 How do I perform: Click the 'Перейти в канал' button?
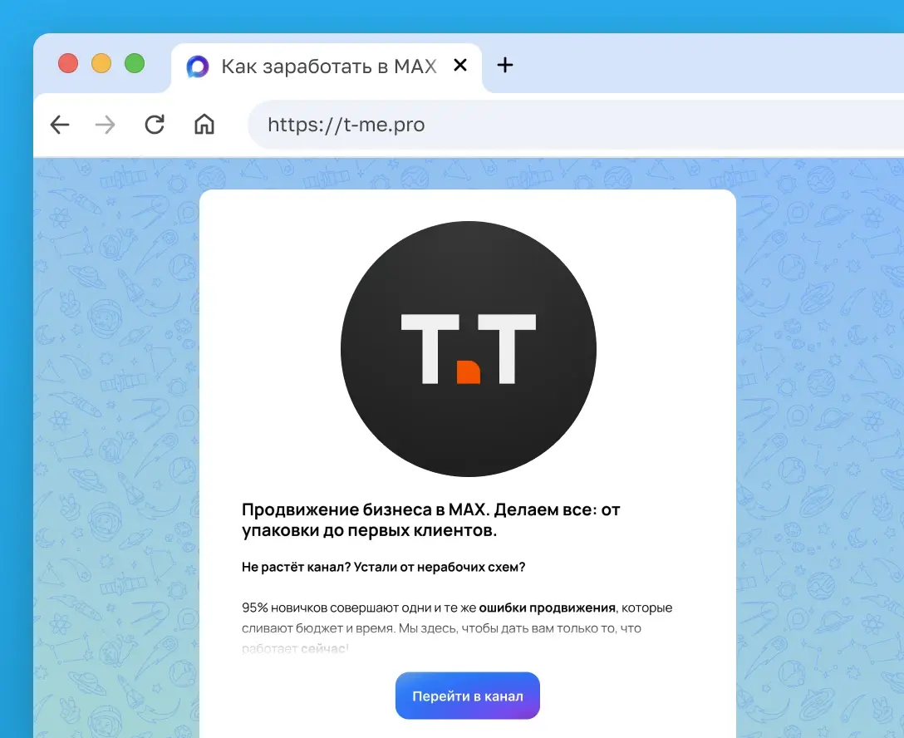[468, 696]
